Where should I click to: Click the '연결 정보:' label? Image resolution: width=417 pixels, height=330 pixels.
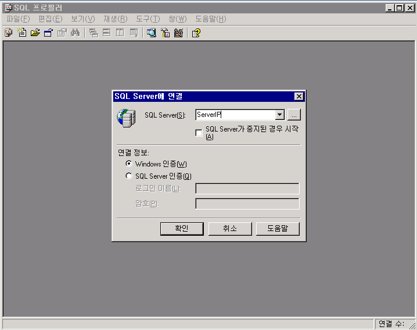click(134, 152)
